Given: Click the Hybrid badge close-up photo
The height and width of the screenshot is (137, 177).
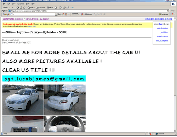Looking at the screenshot, I should click(23, 124).
